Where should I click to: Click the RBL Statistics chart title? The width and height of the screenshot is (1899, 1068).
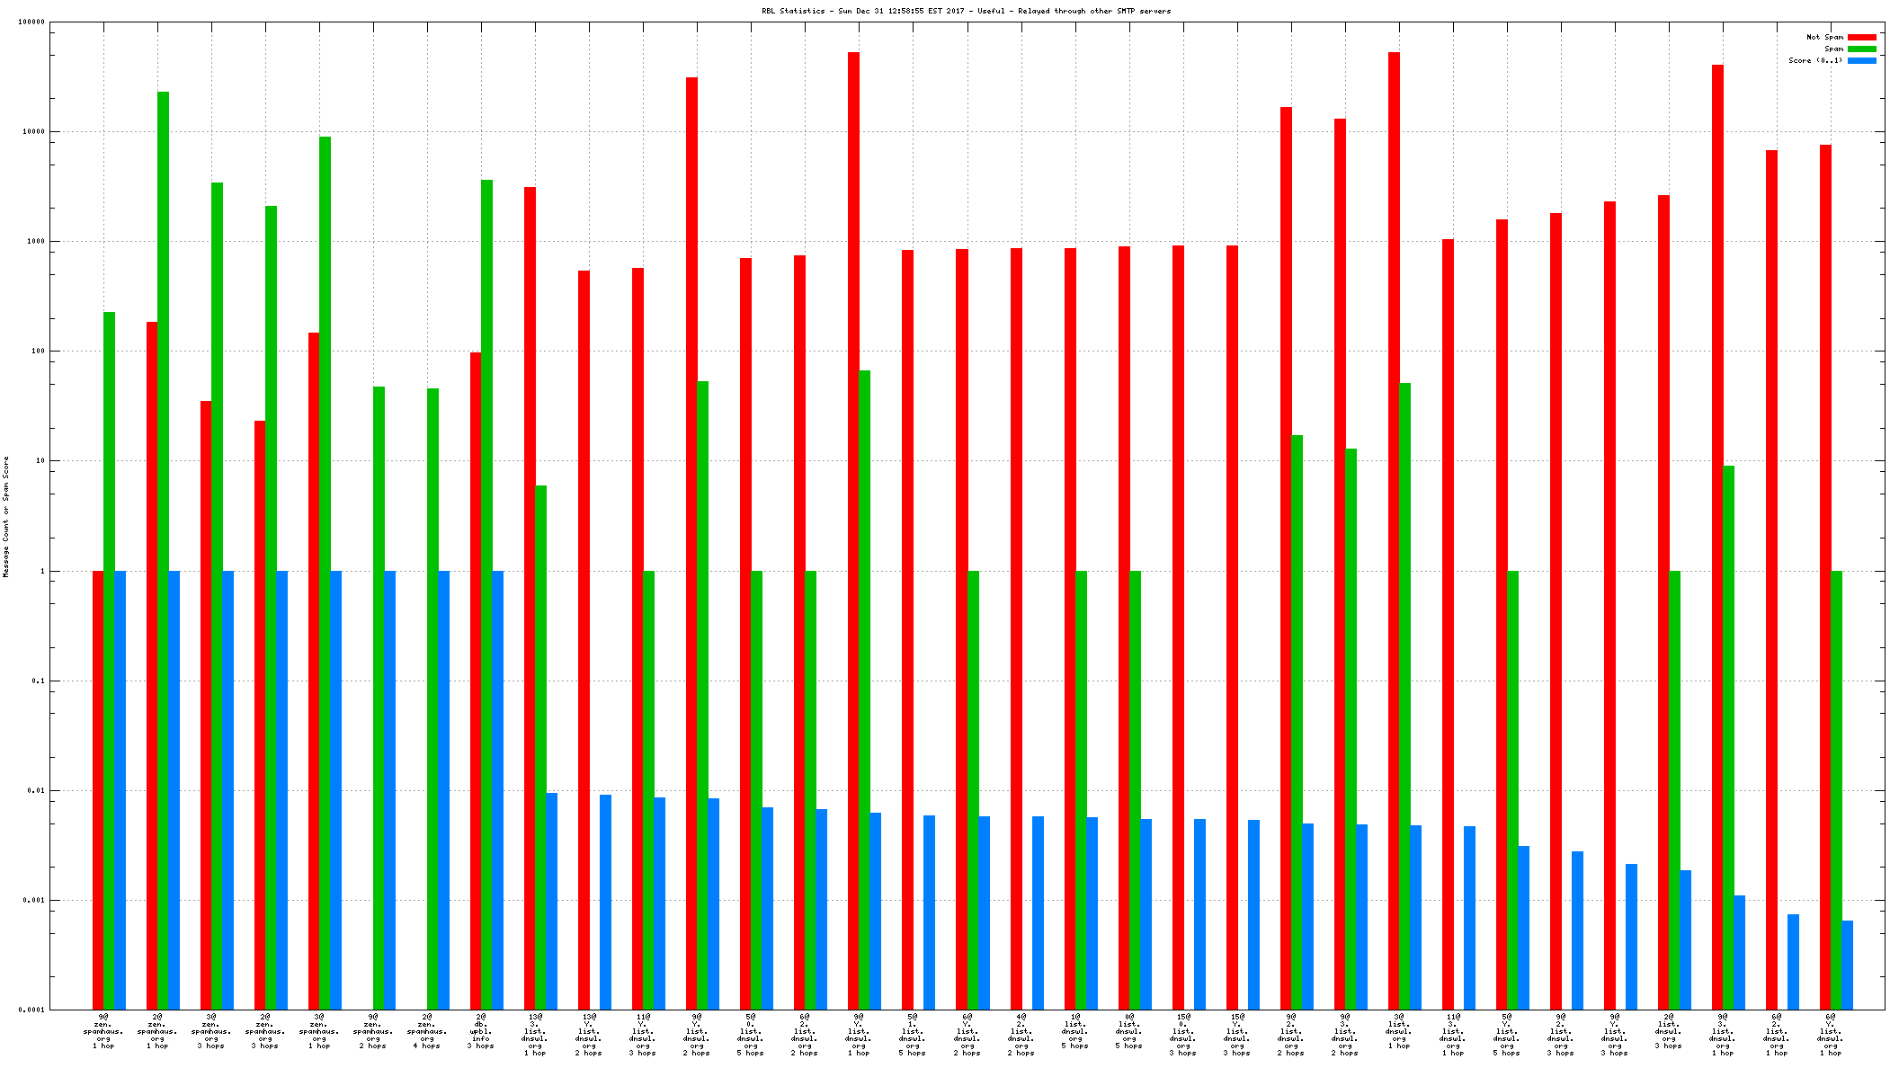(966, 11)
